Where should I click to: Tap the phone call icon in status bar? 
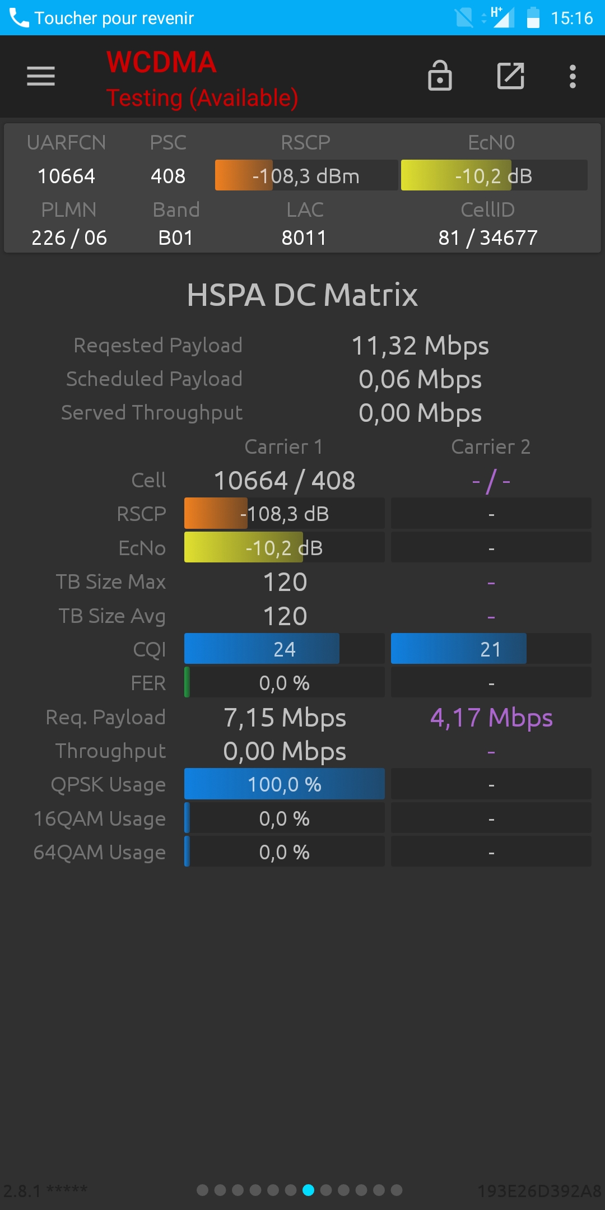click(19, 18)
